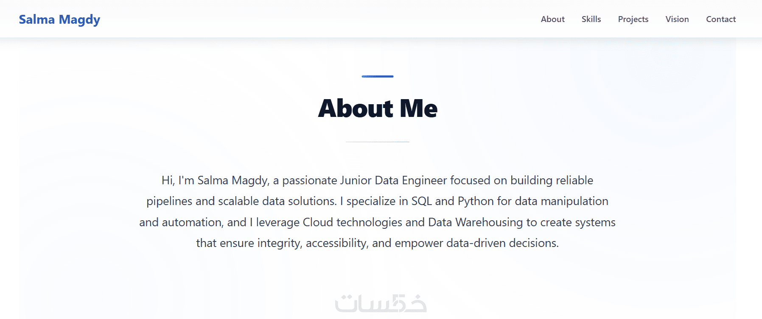The height and width of the screenshot is (319, 762).
Task: Click "Cloud technologies" in the bio text
Action: (x=352, y=222)
